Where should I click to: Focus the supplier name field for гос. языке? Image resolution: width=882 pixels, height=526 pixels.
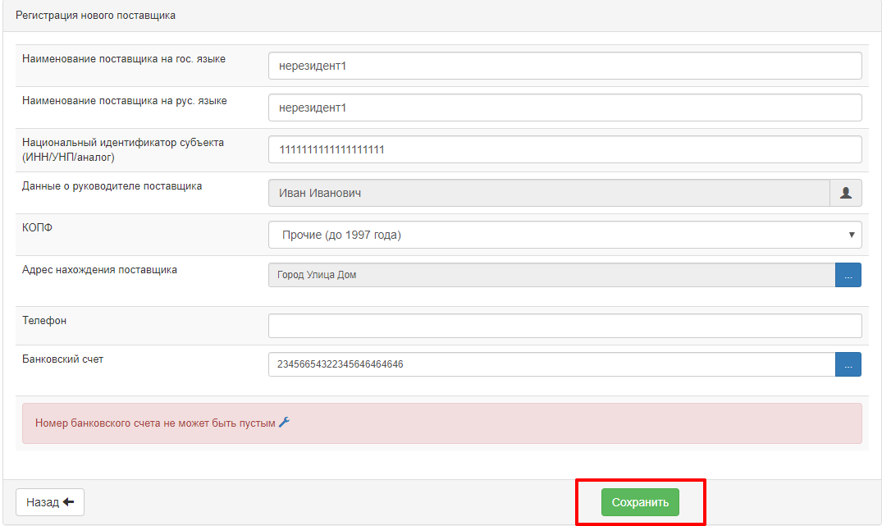tap(564, 66)
